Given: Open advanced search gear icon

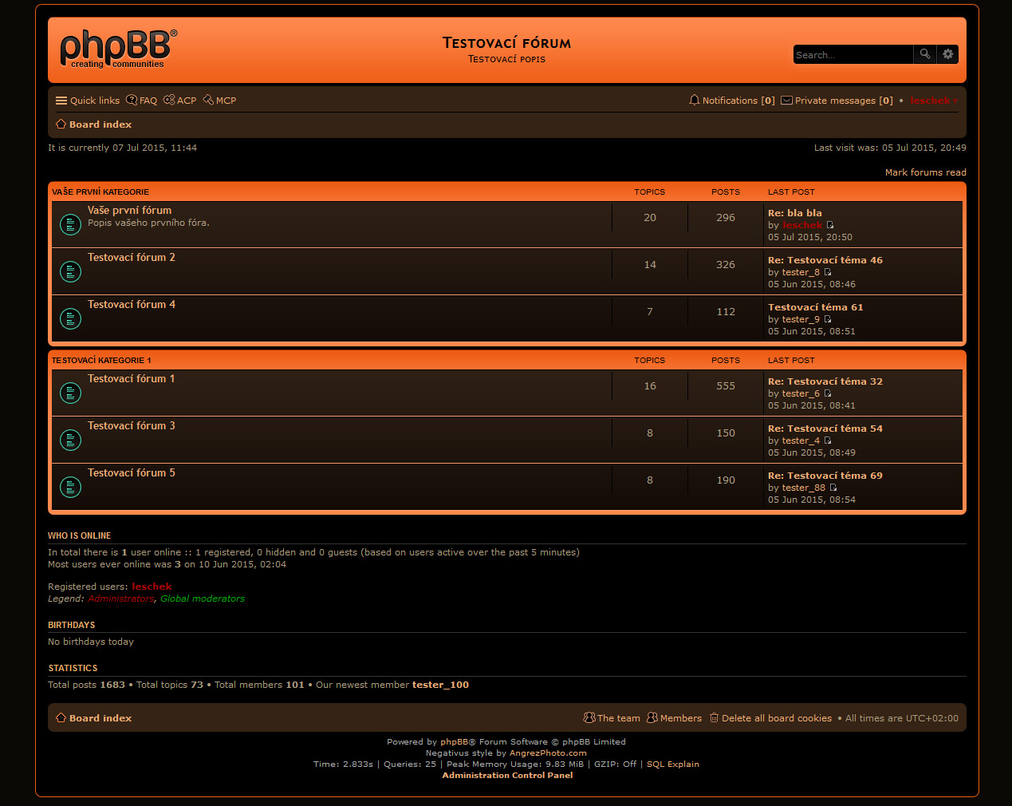Looking at the screenshot, I should tap(947, 54).
